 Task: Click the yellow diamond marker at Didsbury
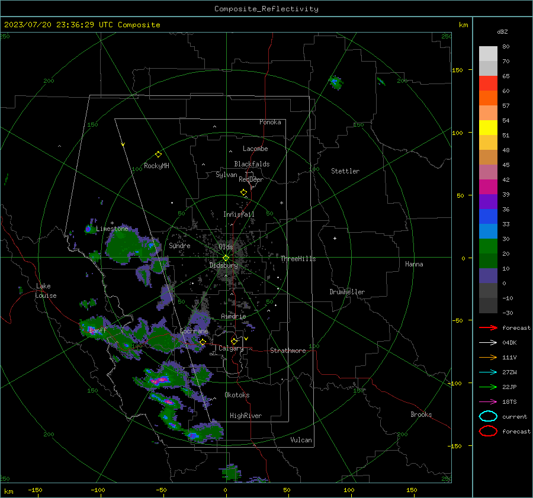(x=226, y=258)
